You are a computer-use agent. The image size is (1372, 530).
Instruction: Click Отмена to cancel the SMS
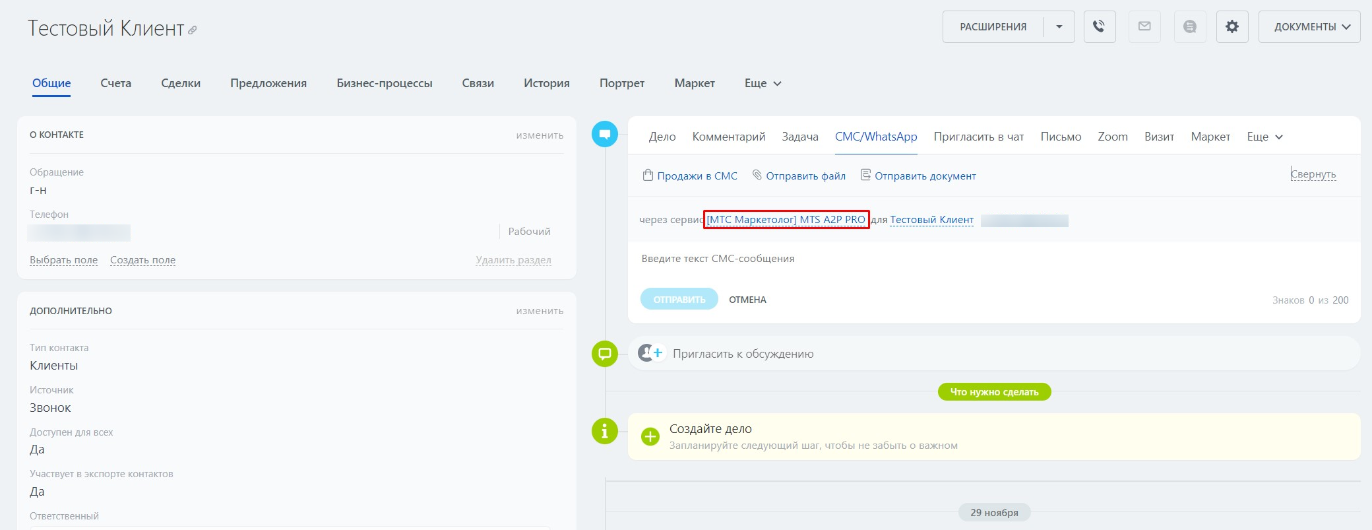[747, 300]
